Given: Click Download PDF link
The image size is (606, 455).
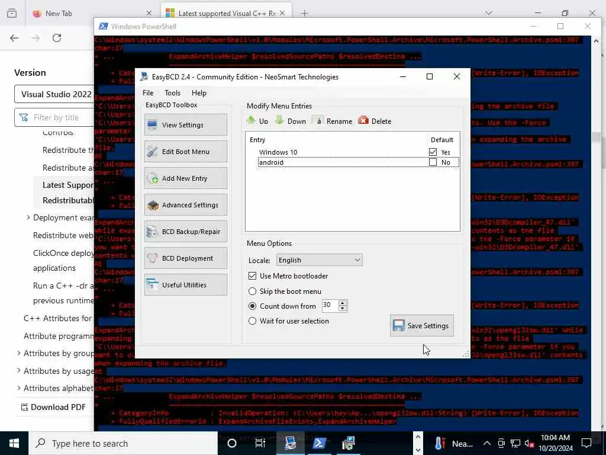Looking at the screenshot, I should click(x=53, y=407).
